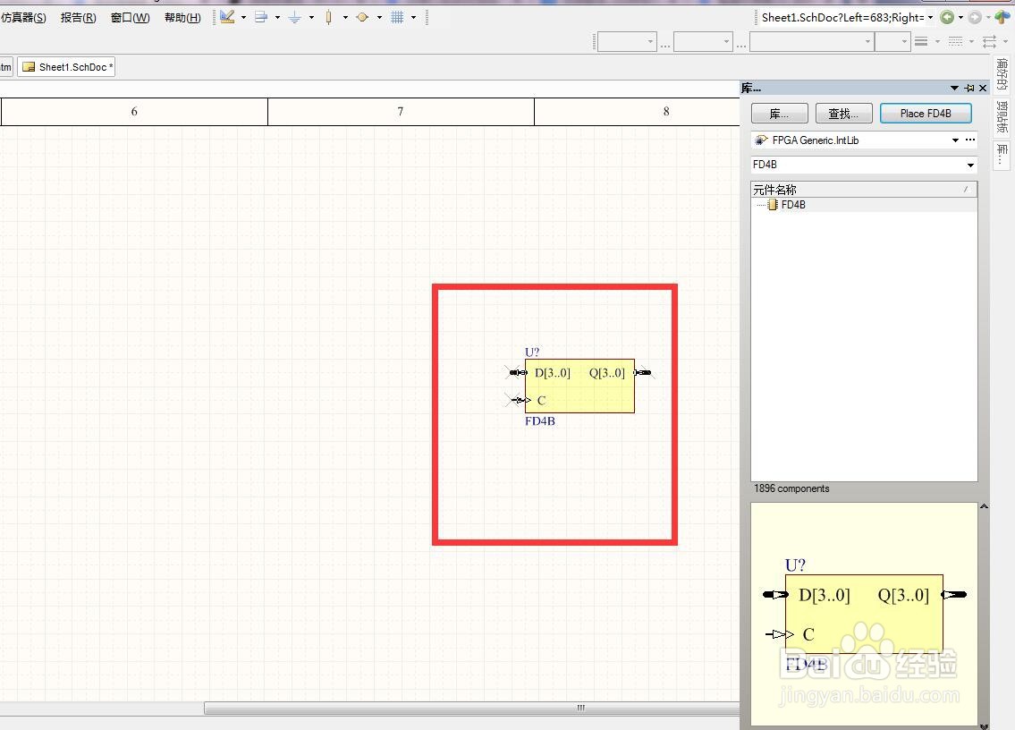
Task: Click the alignment tools icon
Action: 261,17
